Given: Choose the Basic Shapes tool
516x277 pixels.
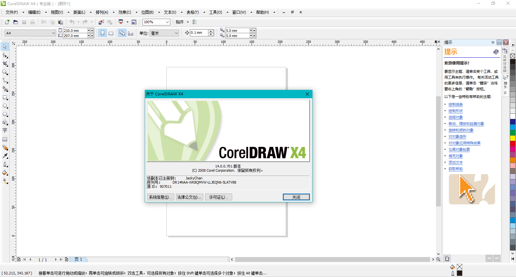Looking at the screenshot, I should click(x=5, y=122).
